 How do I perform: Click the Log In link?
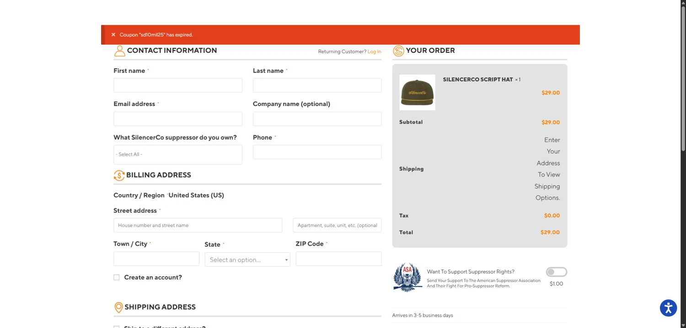(374, 52)
